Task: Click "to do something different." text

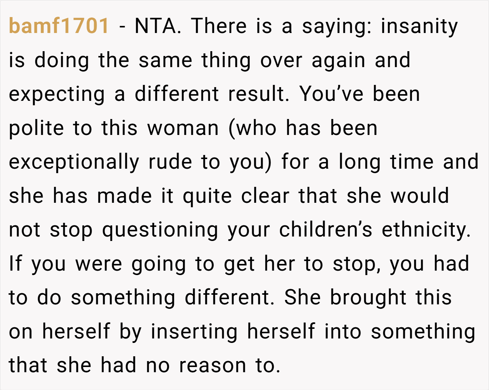Action: pos(142,298)
